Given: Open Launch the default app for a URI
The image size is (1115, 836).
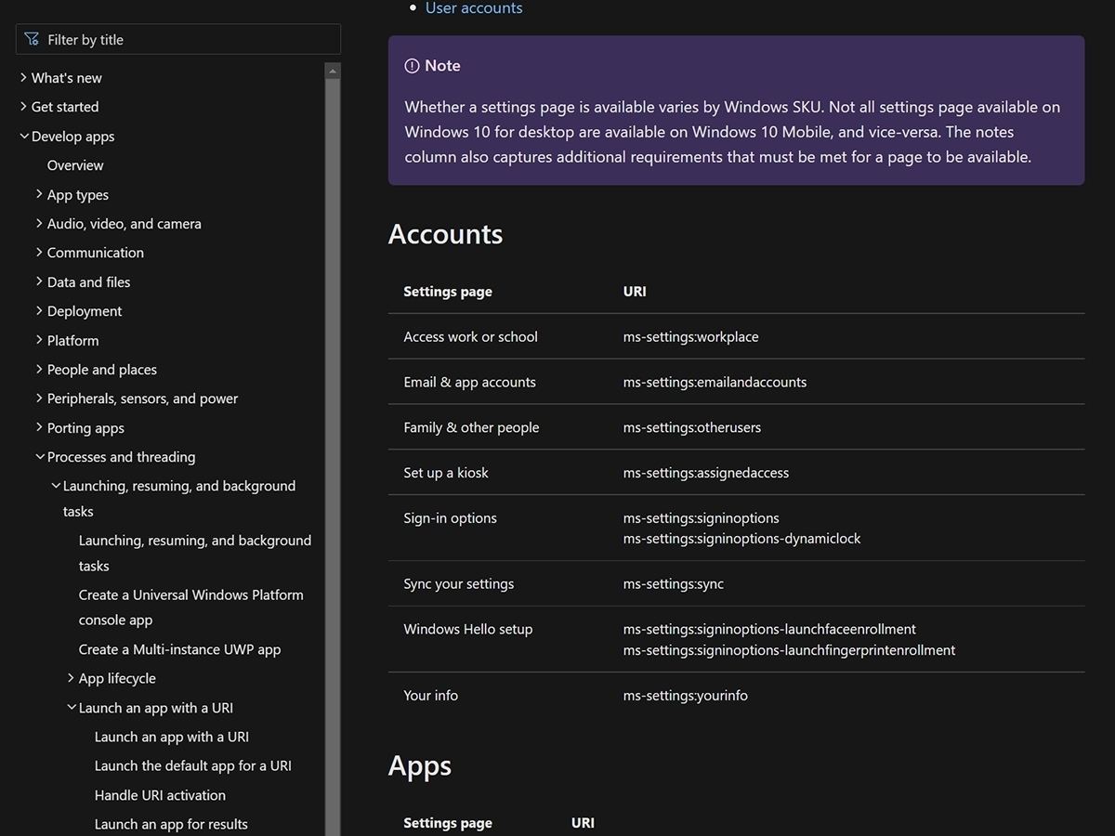Looking at the screenshot, I should tap(193, 765).
